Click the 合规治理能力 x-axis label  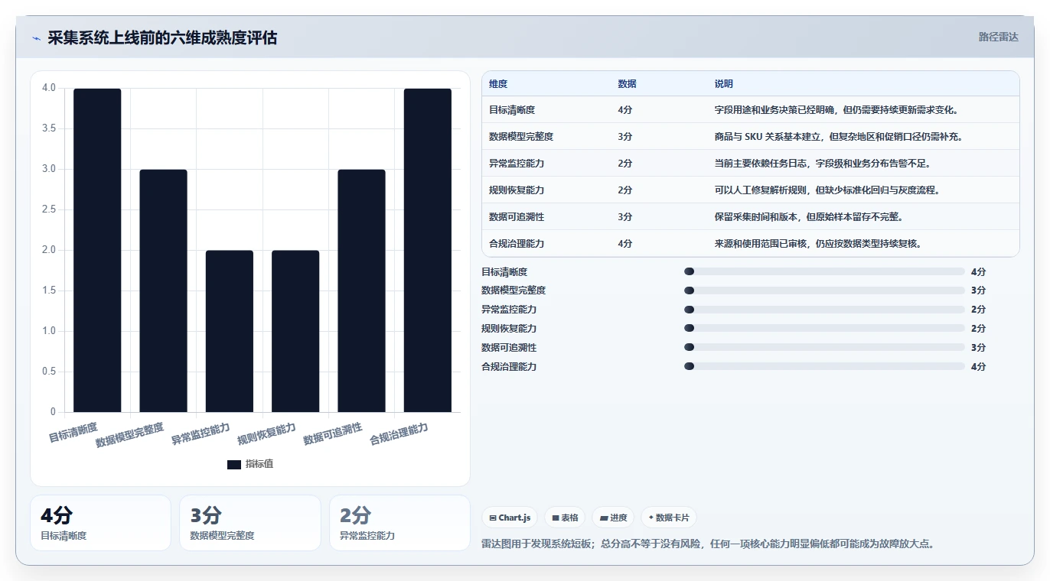[399, 434]
